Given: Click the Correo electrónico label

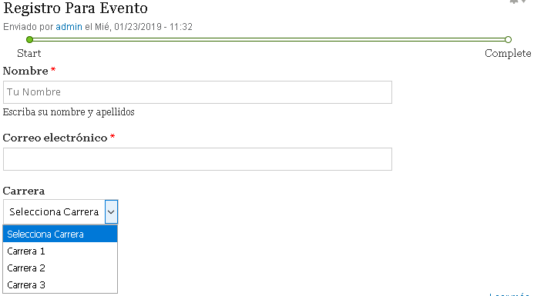Looking at the screenshot, I should [55, 138].
